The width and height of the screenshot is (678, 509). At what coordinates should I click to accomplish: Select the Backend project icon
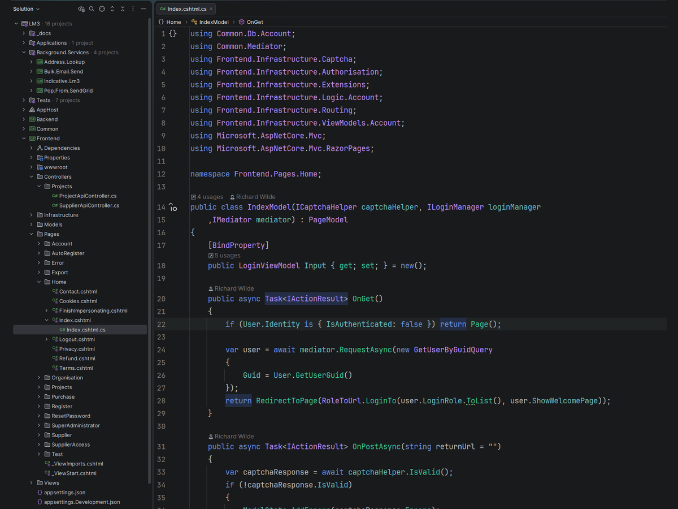32,119
